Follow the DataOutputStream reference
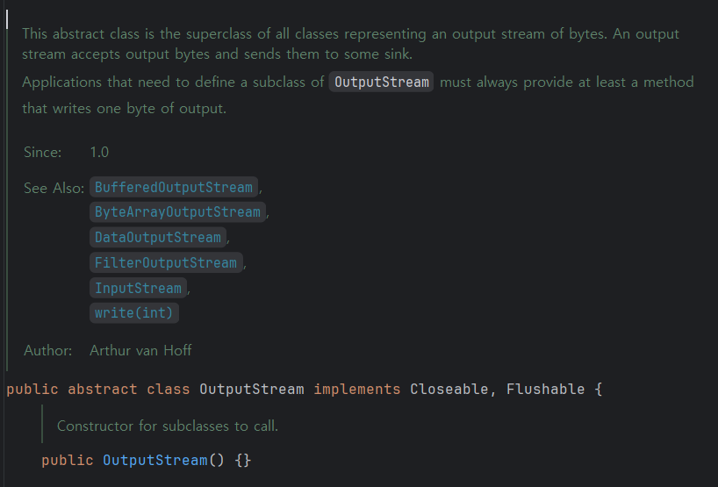Viewport: 718px width, 487px height. [158, 237]
